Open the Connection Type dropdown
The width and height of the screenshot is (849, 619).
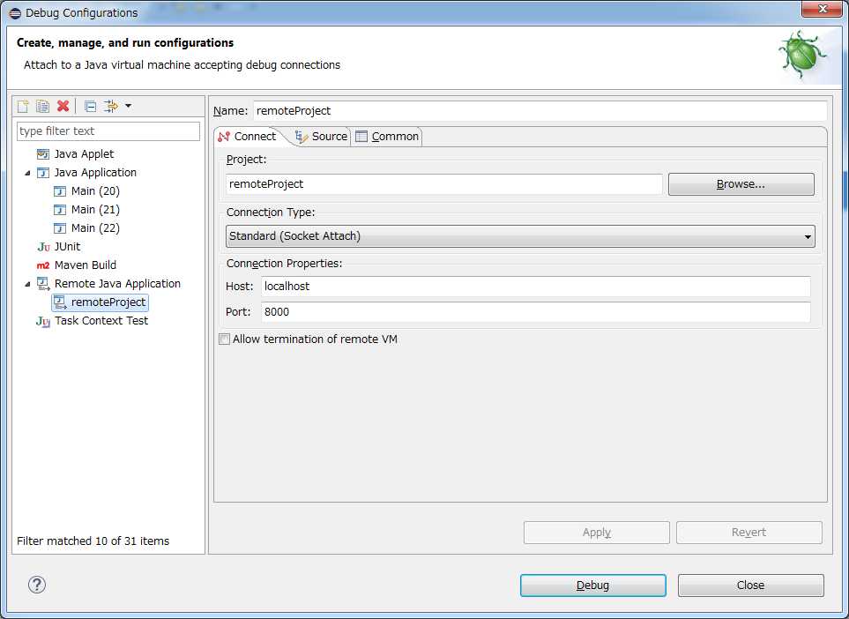coord(520,236)
